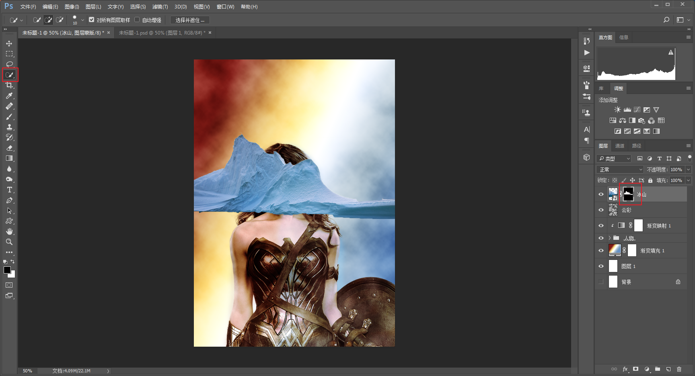Select the Eyedropper tool
This screenshot has height=376, width=695.
(x=9, y=96)
